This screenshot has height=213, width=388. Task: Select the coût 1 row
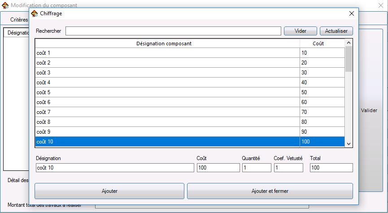pyautogui.click(x=190, y=53)
